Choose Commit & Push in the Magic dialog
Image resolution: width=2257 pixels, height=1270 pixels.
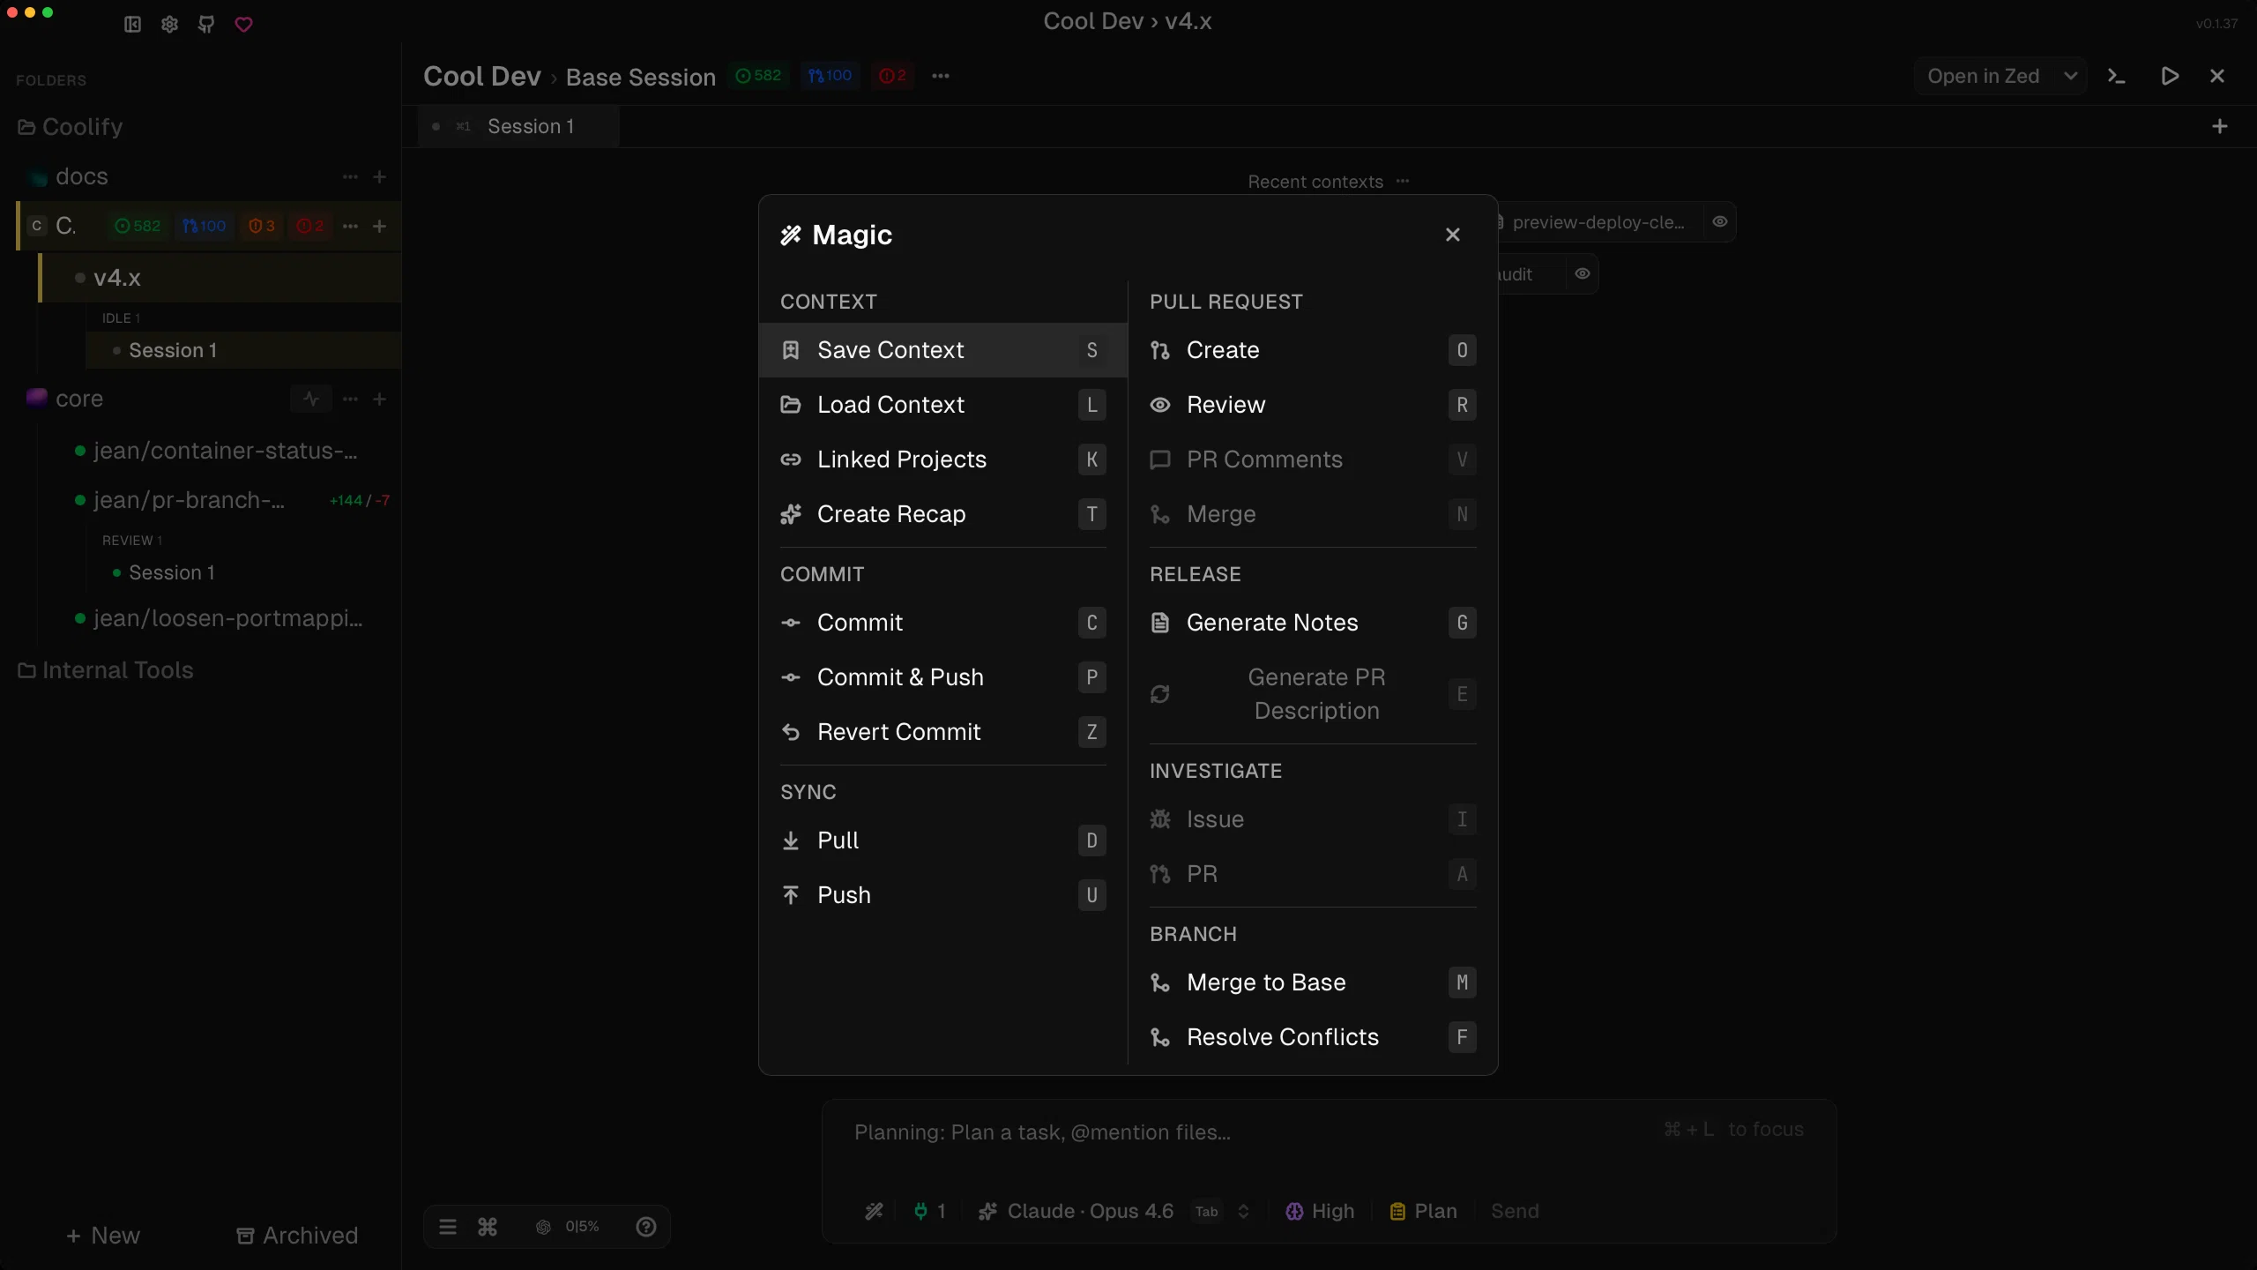point(902,676)
